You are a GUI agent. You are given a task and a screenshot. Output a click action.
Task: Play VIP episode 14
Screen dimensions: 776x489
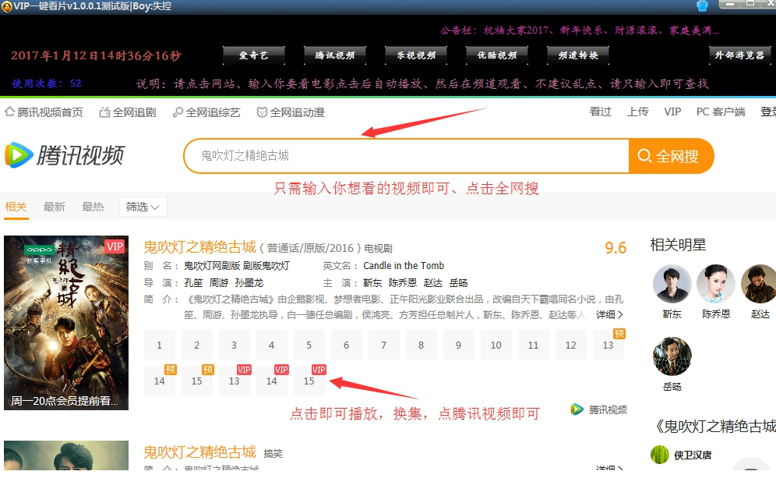[272, 381]
